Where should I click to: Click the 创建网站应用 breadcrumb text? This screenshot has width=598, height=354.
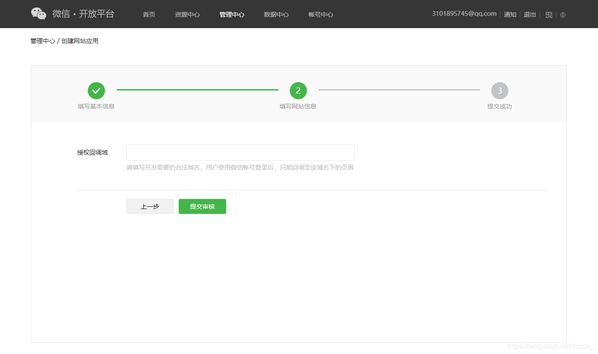[x=80, y=41]
